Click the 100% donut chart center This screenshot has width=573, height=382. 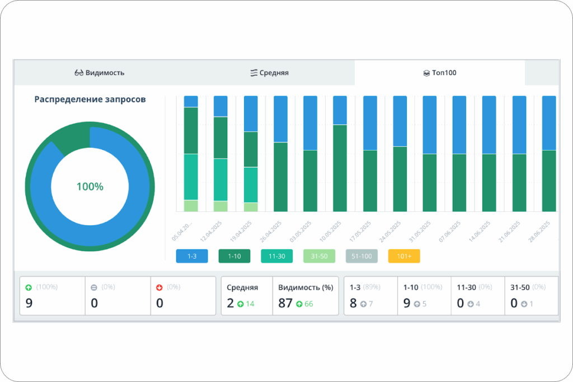click(x=90, y=187)
